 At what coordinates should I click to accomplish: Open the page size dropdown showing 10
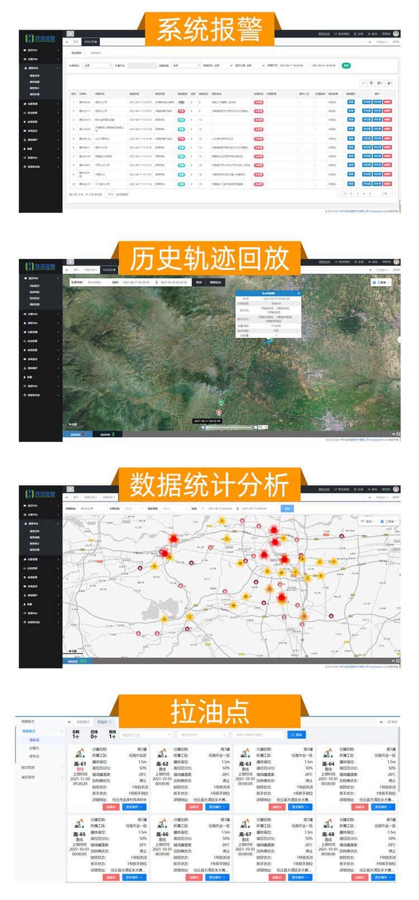[x=111, y=195]
